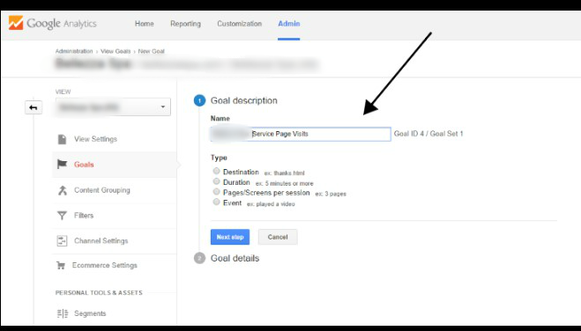Open Filters in the sidebar
Screen dimensions: 581x331
tap(84, 216)
